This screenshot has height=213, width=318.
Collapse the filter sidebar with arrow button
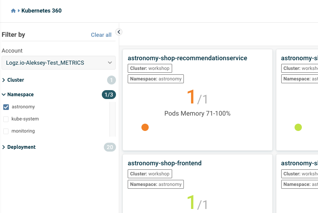point(119,32)
